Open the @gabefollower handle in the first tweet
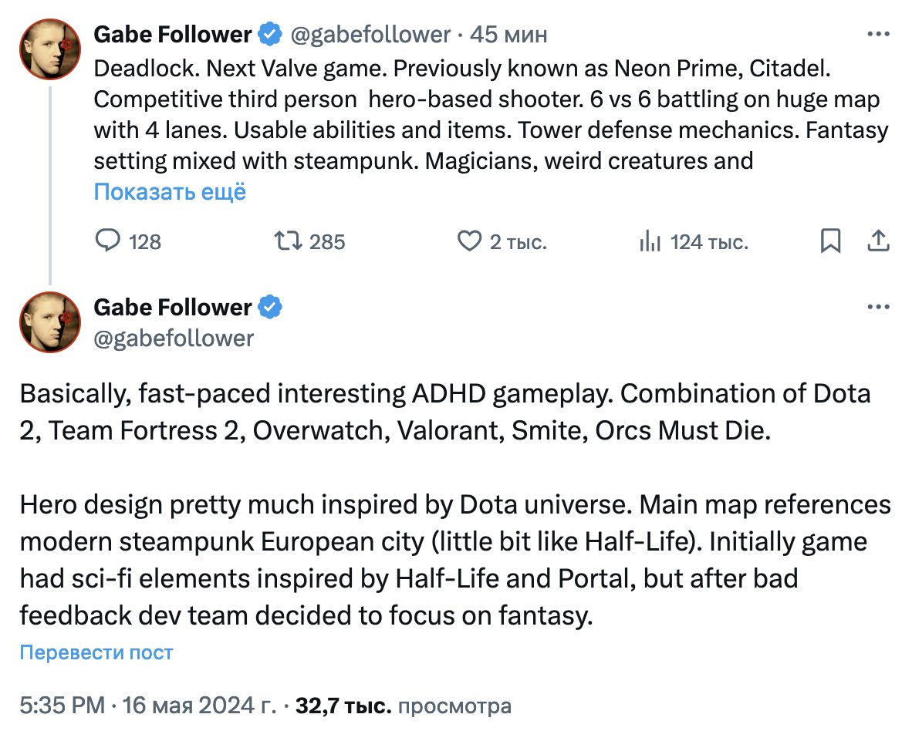This screenshot has height=731, width=912. click(x=370, y=35)
